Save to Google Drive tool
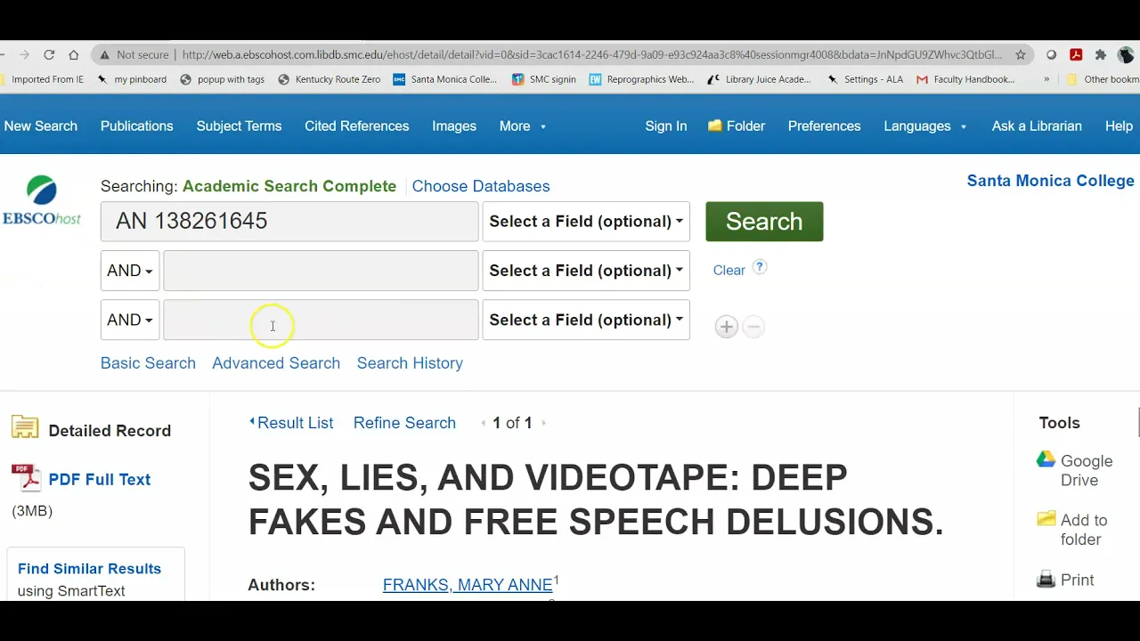 click(x=1074, y=470)
